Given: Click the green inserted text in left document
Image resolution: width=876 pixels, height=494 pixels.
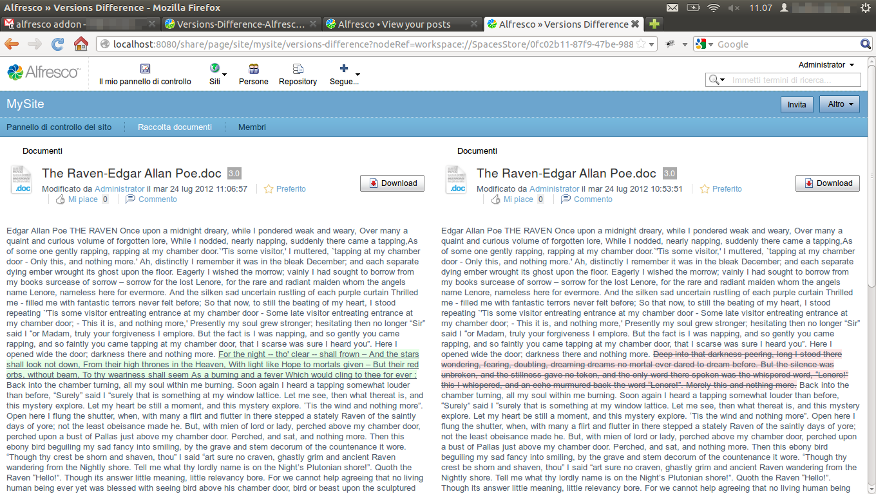Looking at the screenshot, I should click(x=213, y=365).
